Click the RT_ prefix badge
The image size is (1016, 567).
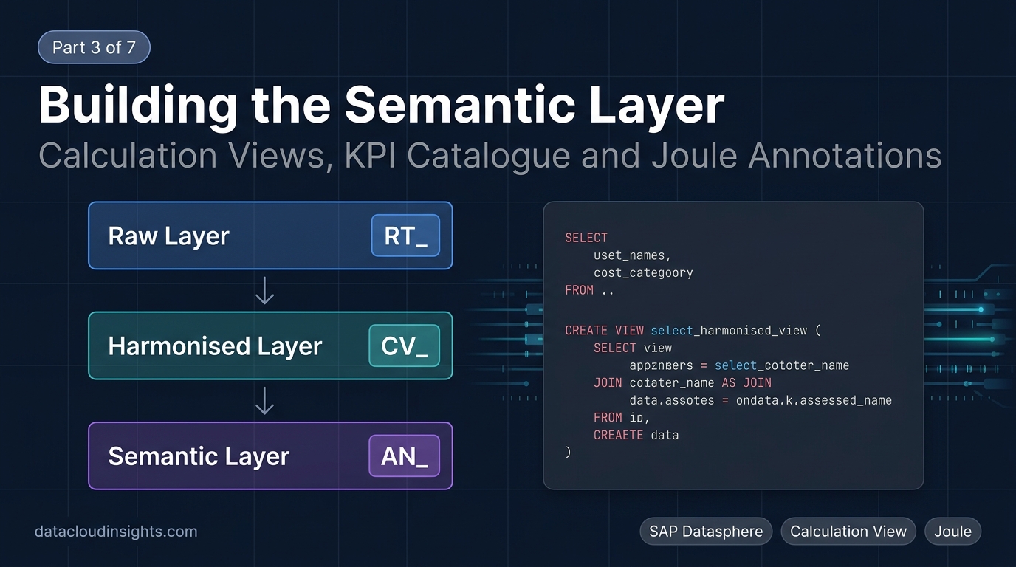(405, 236)
